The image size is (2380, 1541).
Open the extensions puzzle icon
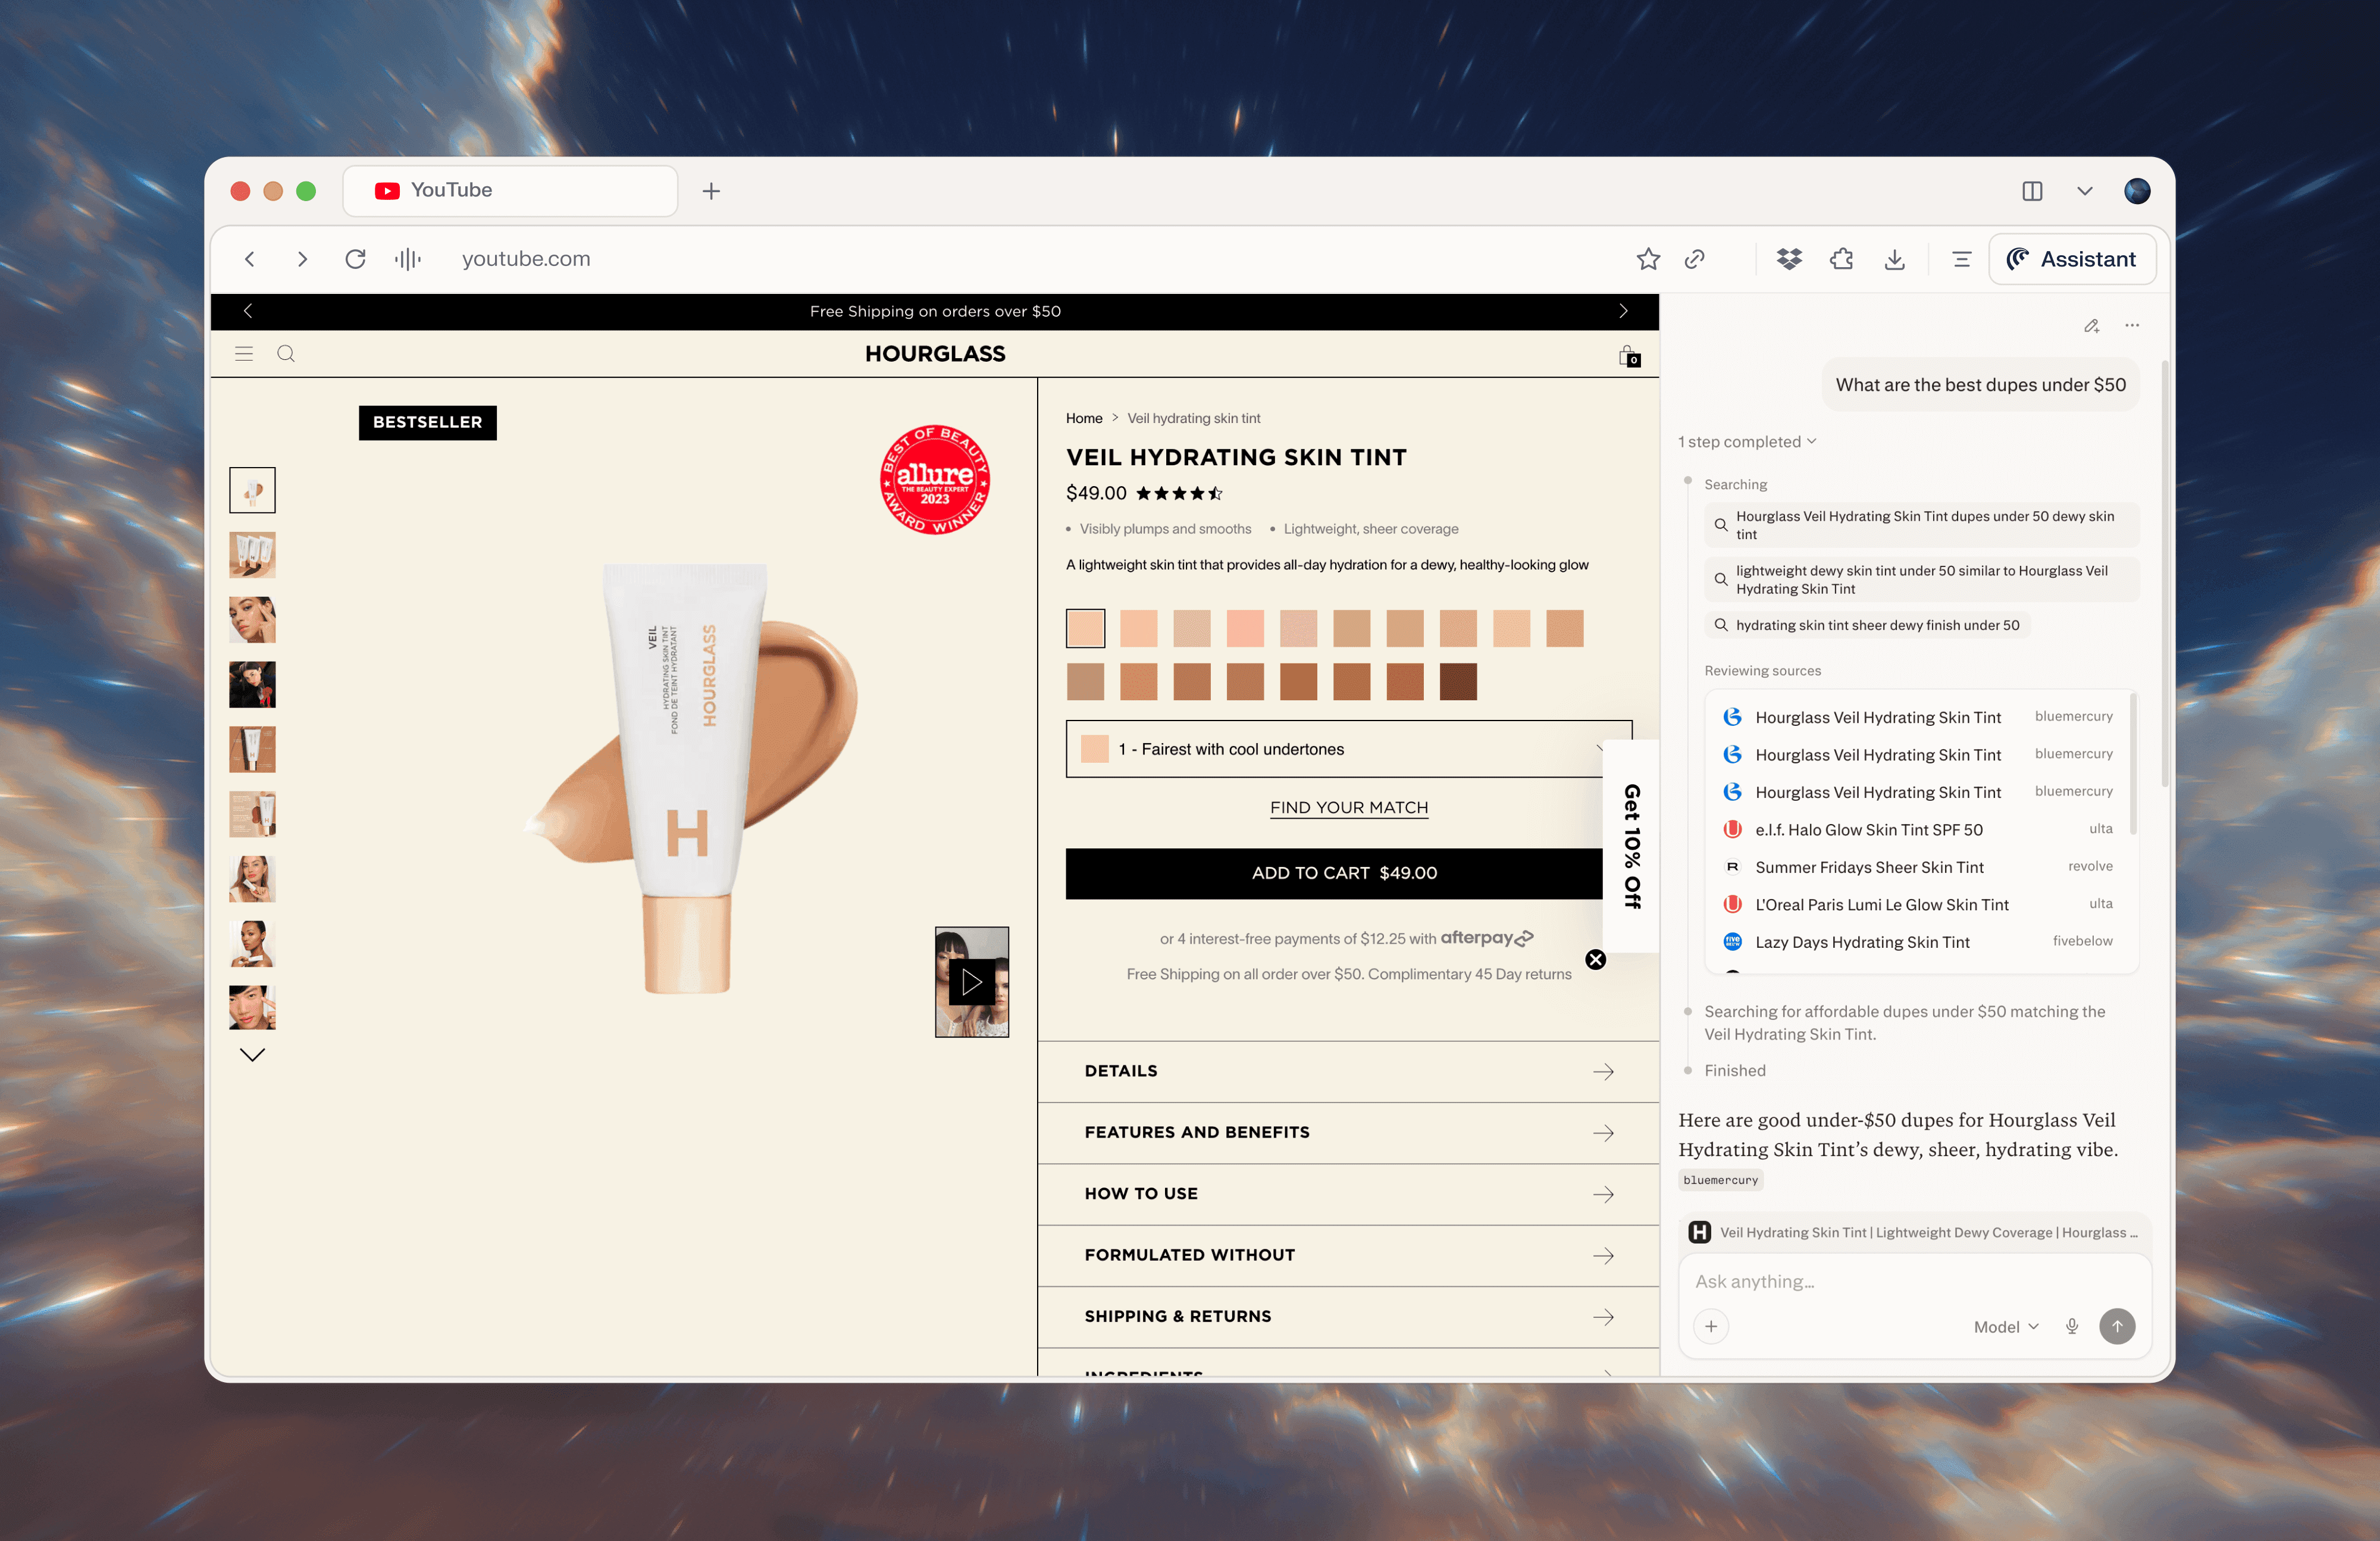pos(1841,259)
